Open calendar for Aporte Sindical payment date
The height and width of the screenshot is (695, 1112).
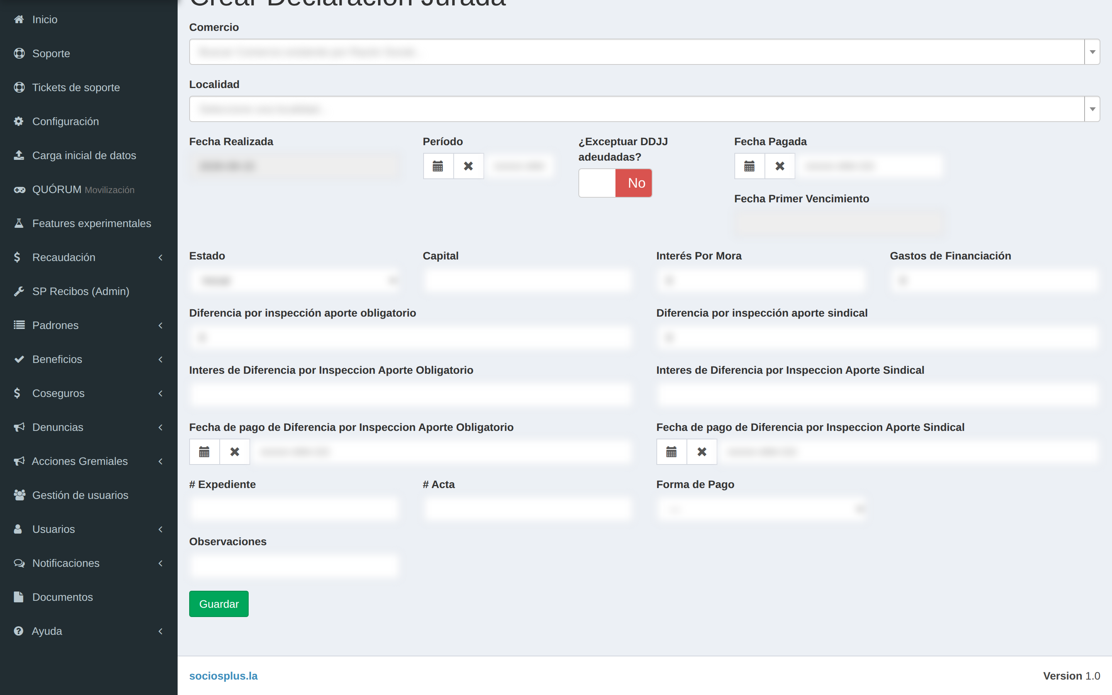671,452
